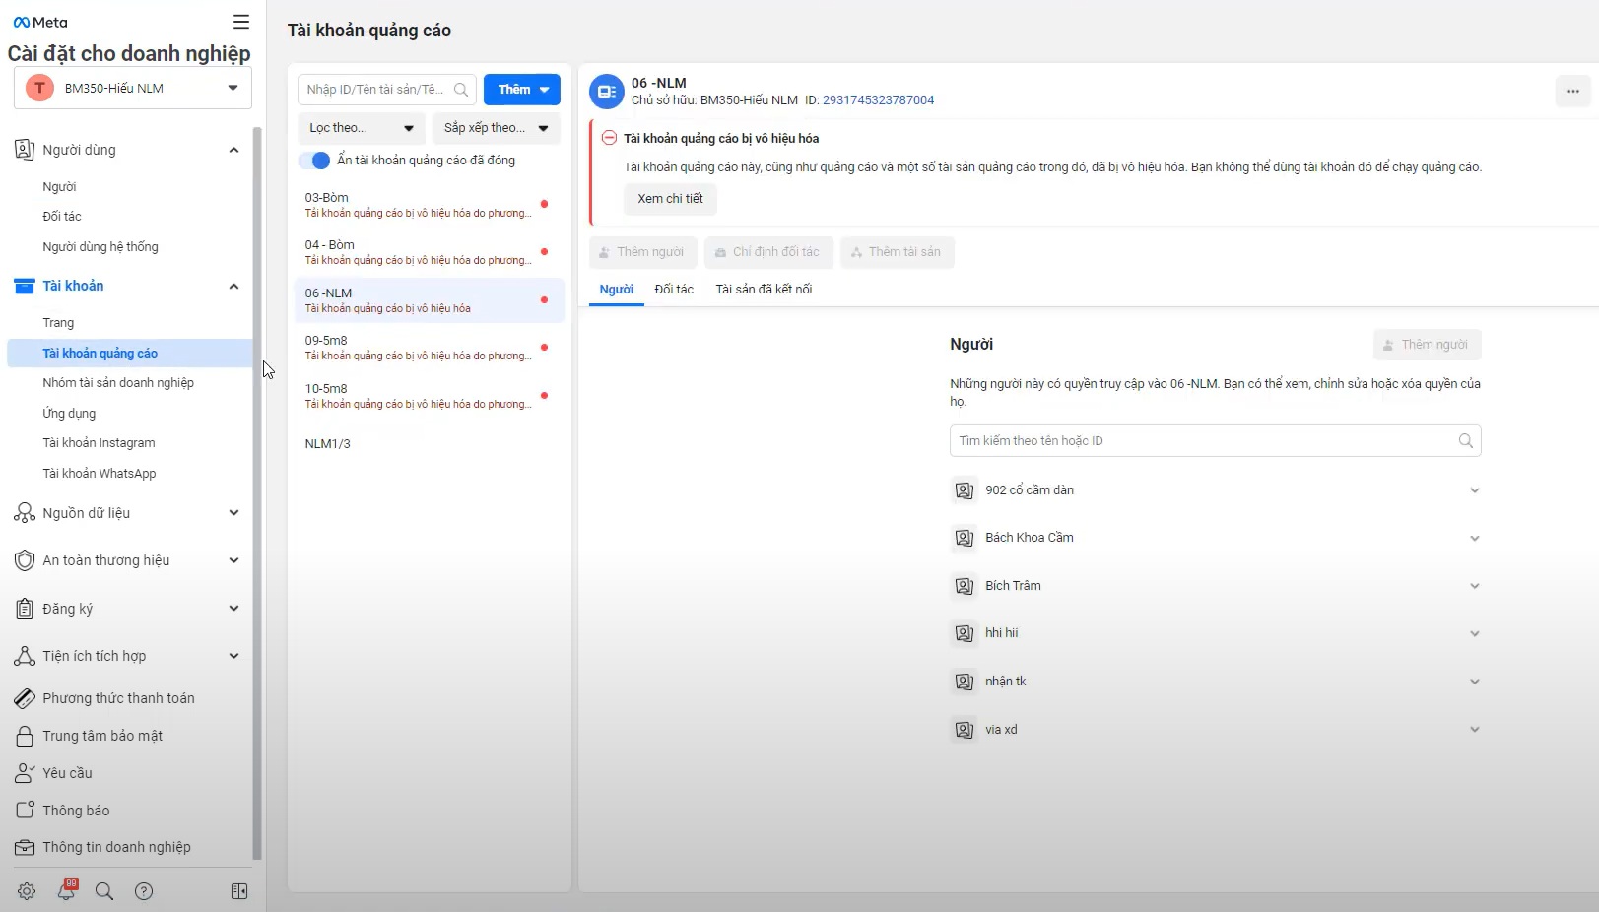Open the settings gear icon in bottom bar
The height and width of the screenshot is (912, 1599).
[27, 891]
